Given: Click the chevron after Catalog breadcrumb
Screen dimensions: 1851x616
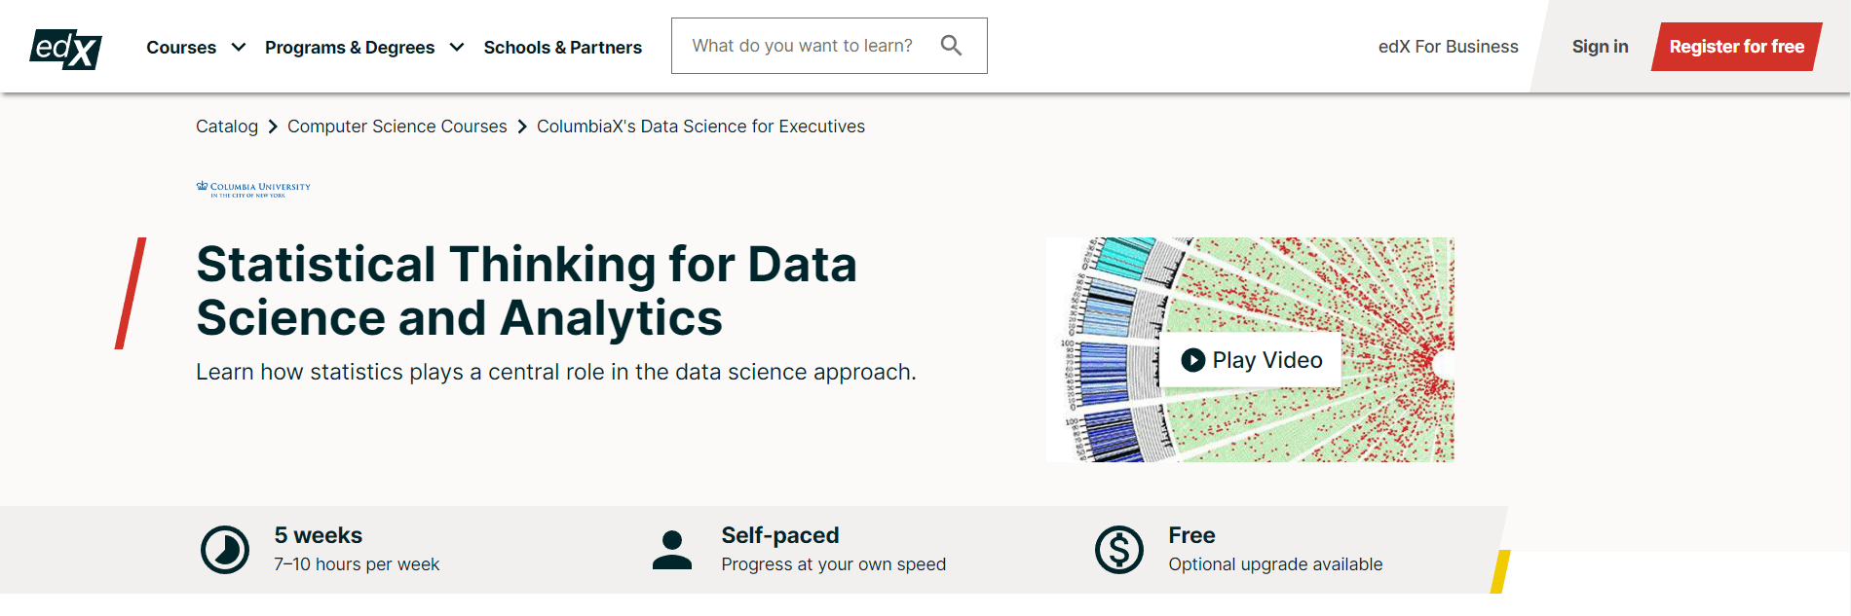Looking at the screenshot, I should click(272, 127).
